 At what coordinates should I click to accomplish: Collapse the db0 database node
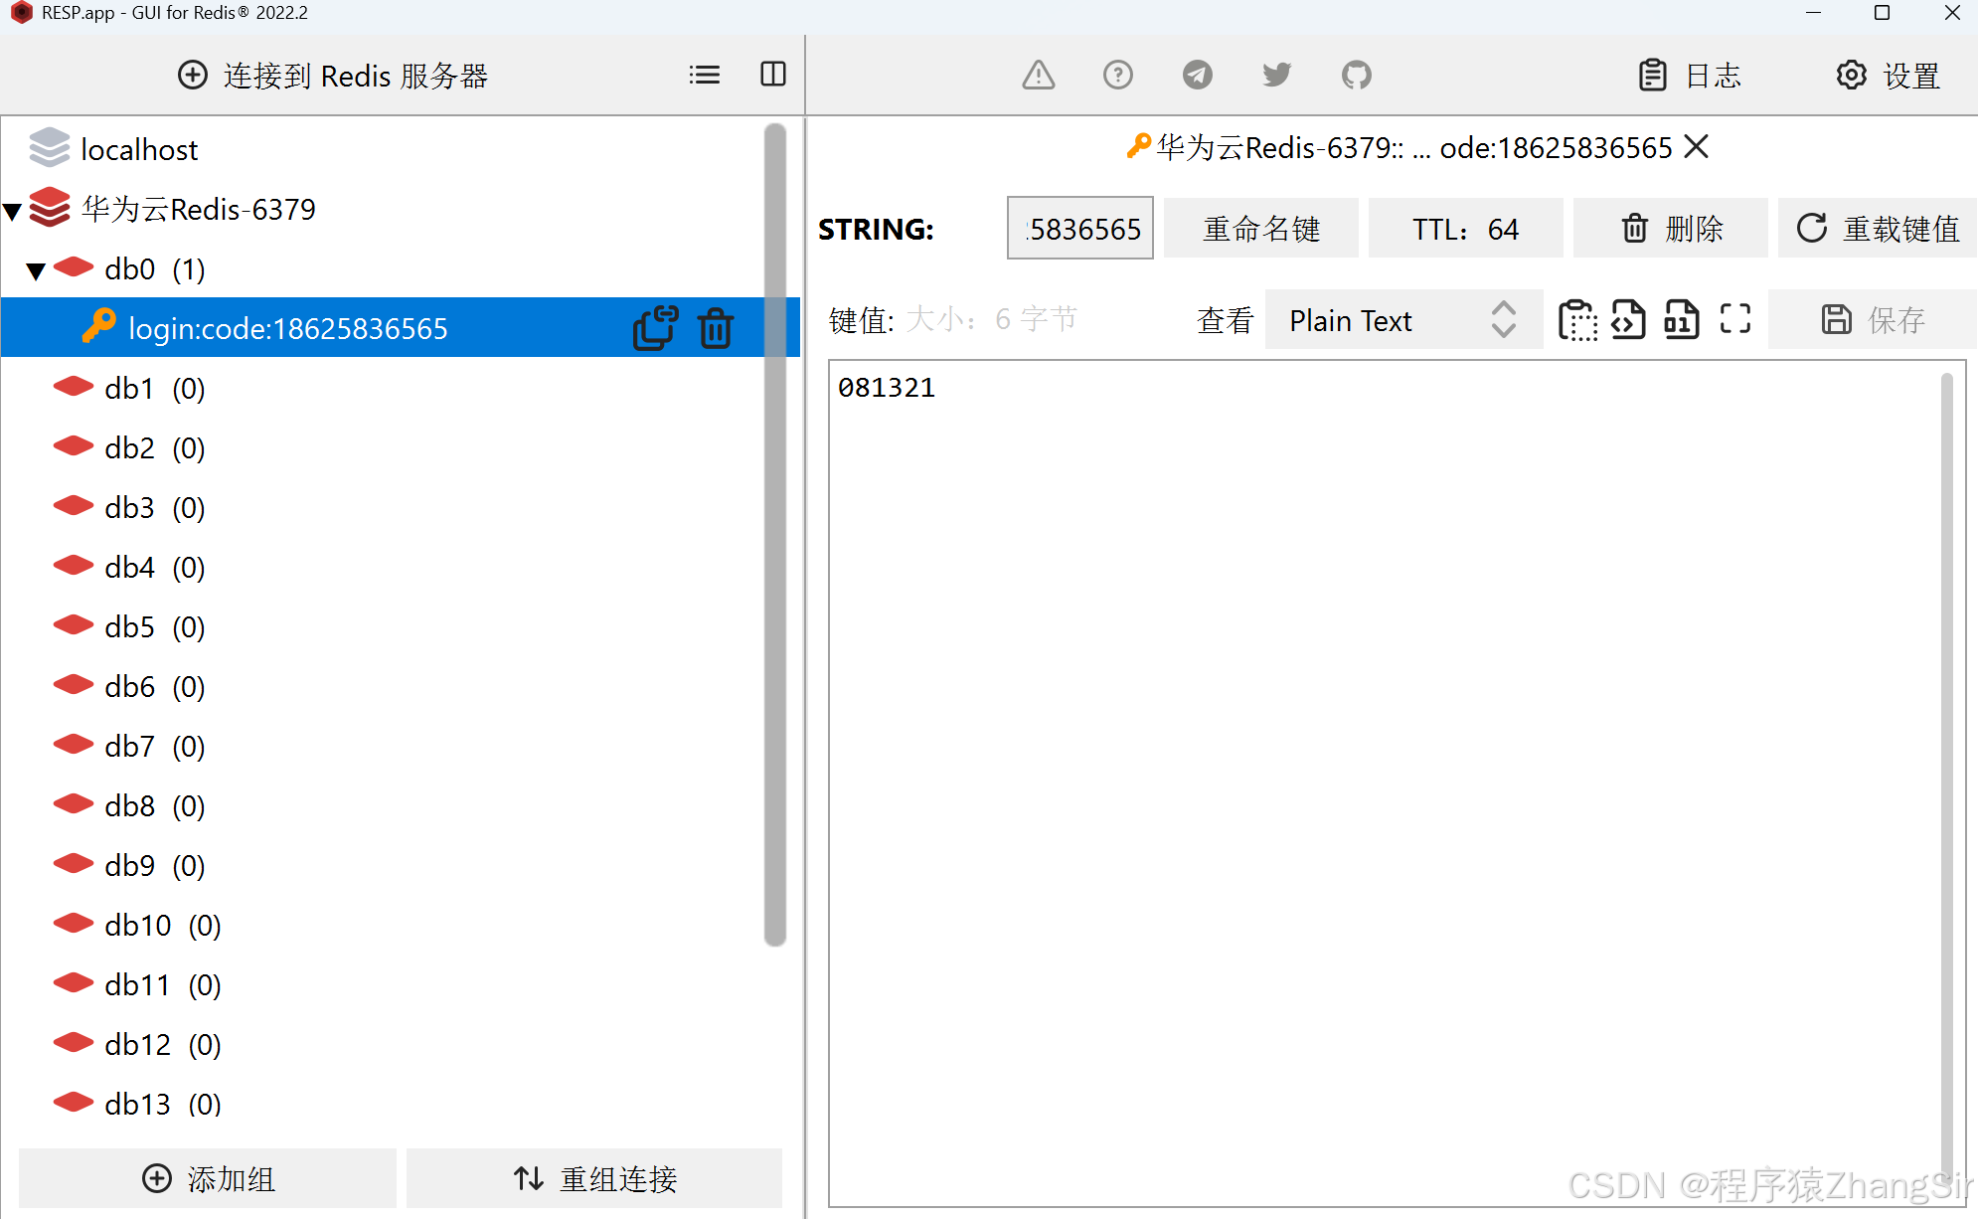[37, 270]
